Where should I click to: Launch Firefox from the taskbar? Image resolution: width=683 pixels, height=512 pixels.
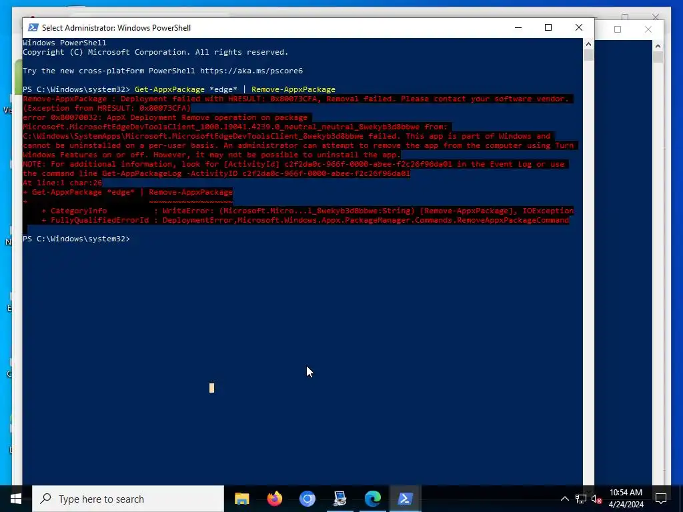[x=274, y=499]
